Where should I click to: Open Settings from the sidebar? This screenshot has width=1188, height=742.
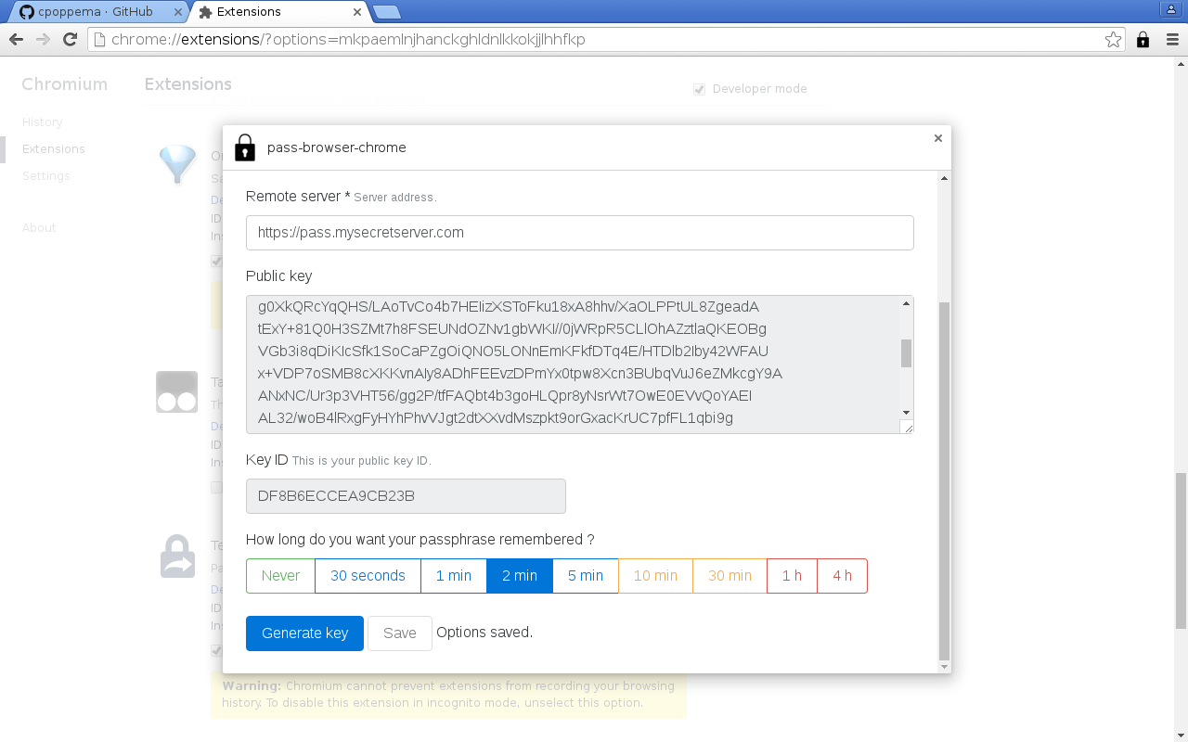point(45,175)
